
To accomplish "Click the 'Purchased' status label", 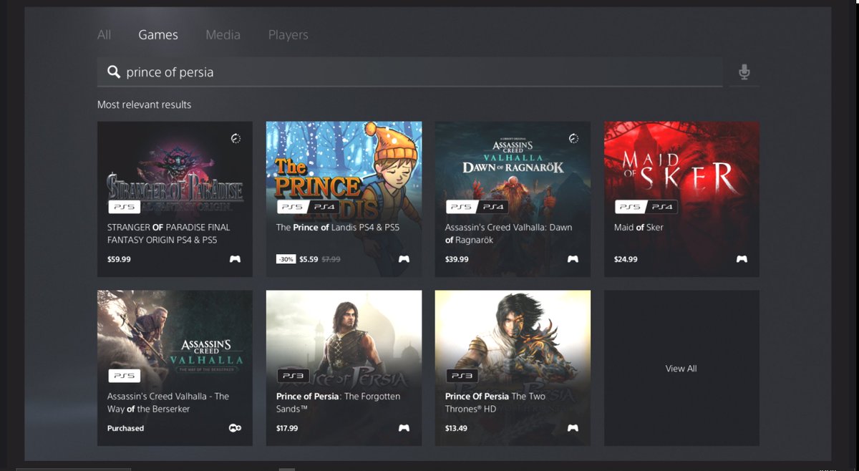I will point(125,428).
